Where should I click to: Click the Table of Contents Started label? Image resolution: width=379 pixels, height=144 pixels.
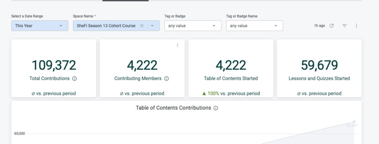pos(231,79)
